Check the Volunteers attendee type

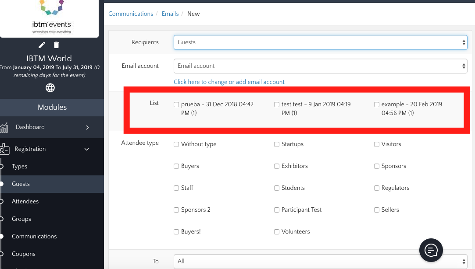277,232
